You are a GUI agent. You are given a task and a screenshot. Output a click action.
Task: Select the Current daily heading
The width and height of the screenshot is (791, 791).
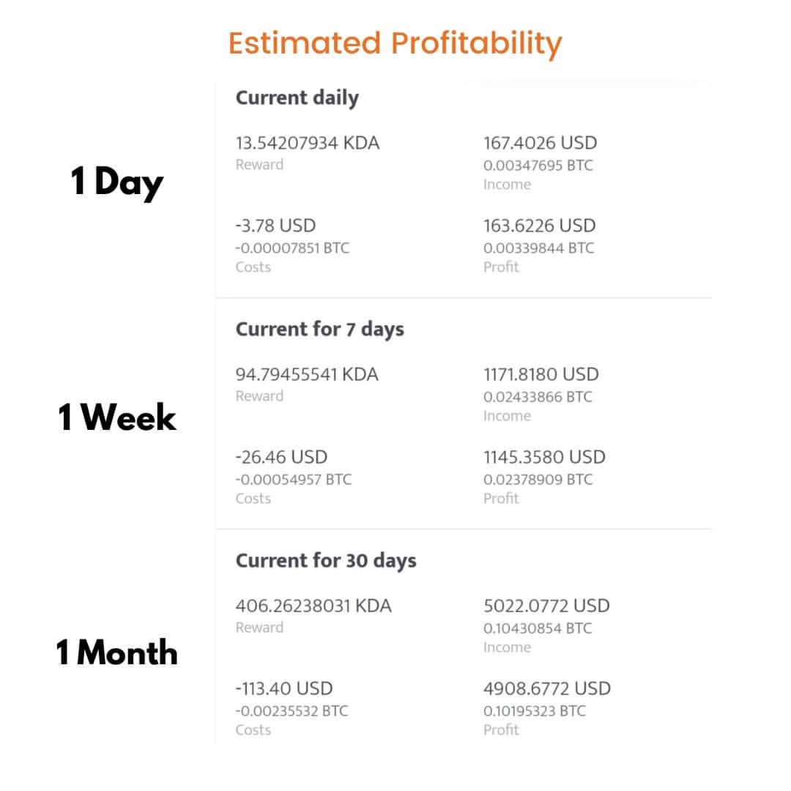pyautogui.click(x=297, y=98)
